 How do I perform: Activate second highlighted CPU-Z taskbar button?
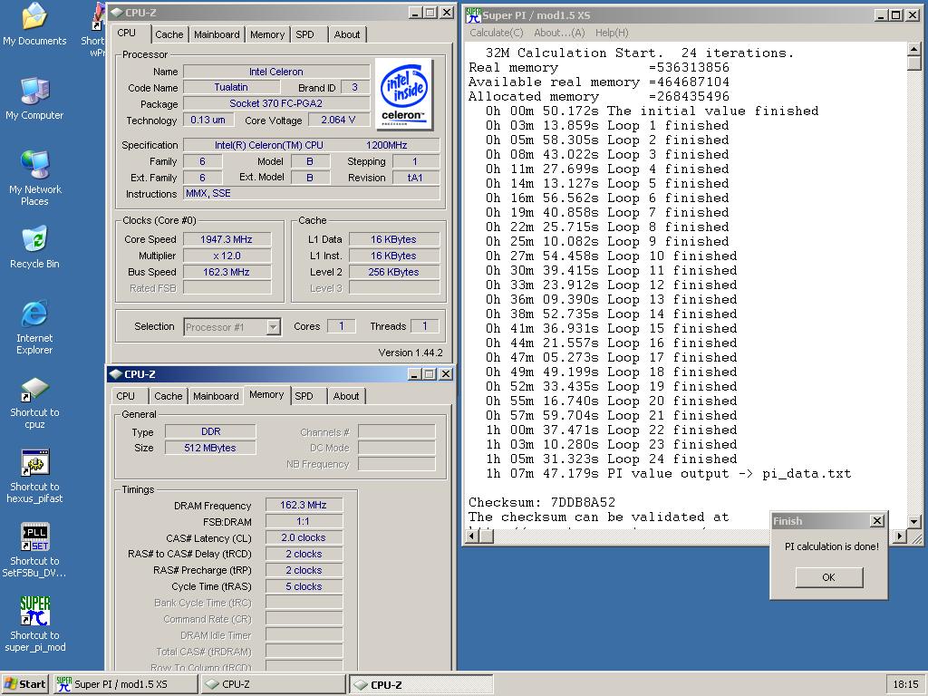pos(420,684)
